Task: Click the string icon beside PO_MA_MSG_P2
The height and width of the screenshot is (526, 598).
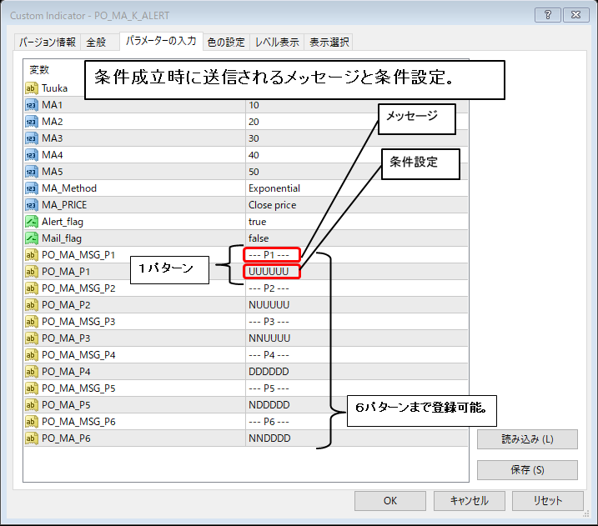Action: tap(32, 288)
